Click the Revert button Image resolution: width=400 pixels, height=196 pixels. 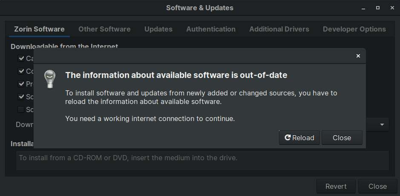pyautogui.click(x=336, y=186)
